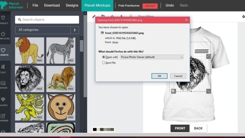Select the Cliparts heart icon in sidebar
This screenshot has height=138, width=245.
[3, 50]
